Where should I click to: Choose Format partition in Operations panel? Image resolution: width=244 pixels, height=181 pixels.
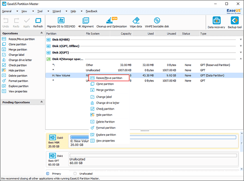pos(15,81)
